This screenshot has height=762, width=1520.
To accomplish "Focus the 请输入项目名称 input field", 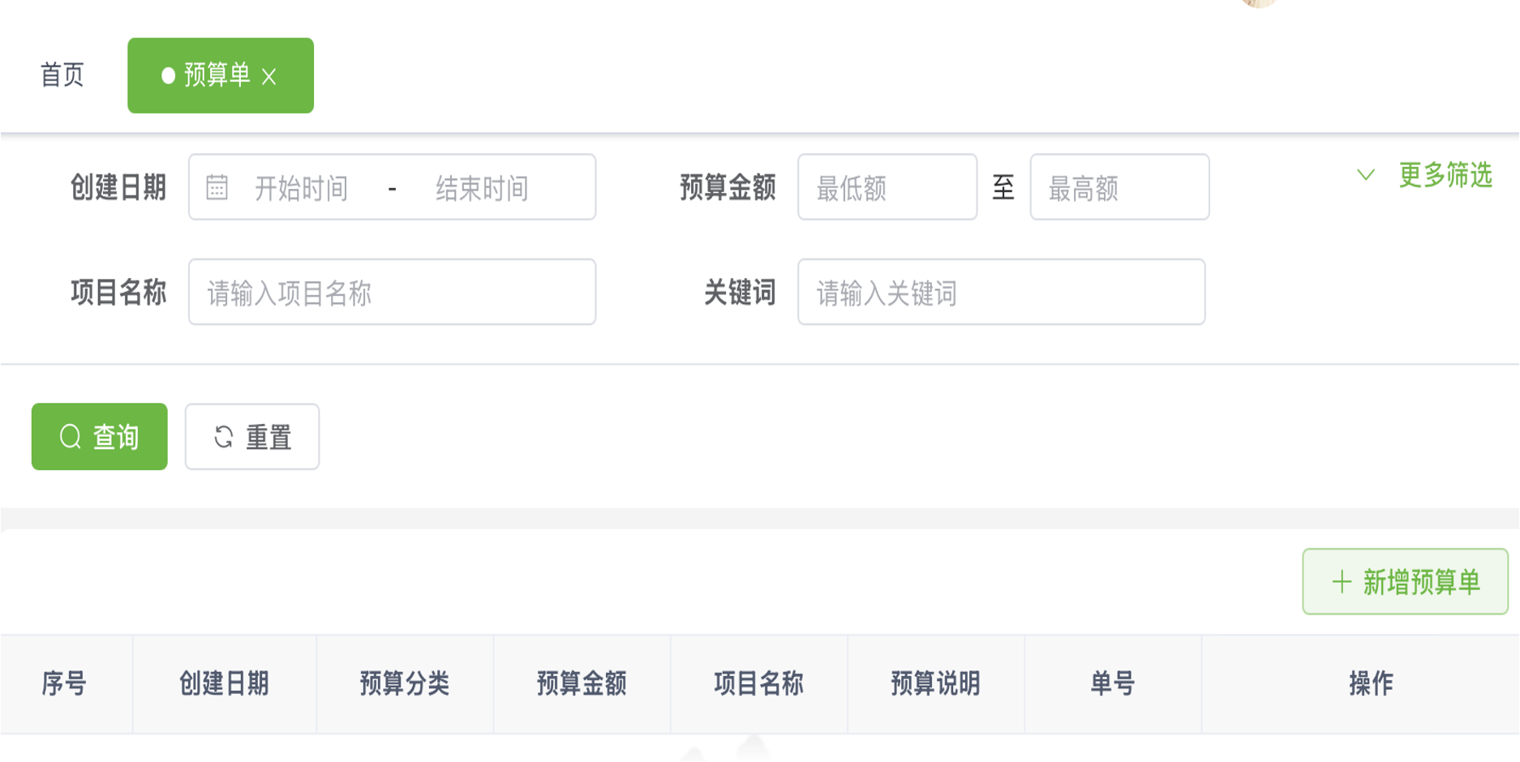I will pyautogui.click(x=393, y=292).
